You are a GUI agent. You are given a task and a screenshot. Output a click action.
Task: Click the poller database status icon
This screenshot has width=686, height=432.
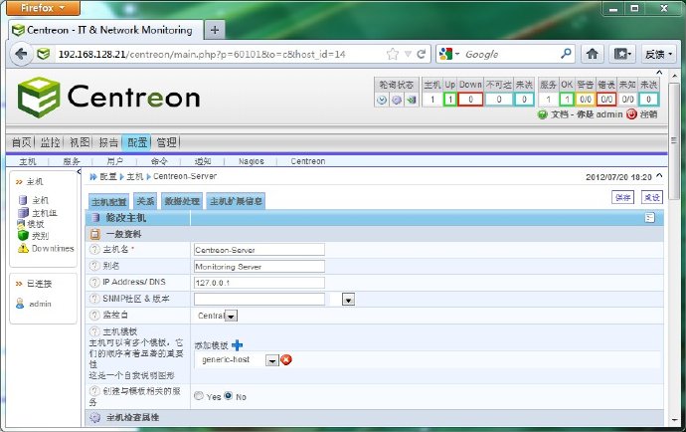coord(397,100)
